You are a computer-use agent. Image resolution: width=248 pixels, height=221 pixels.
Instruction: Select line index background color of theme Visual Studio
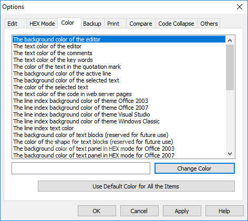119,114
